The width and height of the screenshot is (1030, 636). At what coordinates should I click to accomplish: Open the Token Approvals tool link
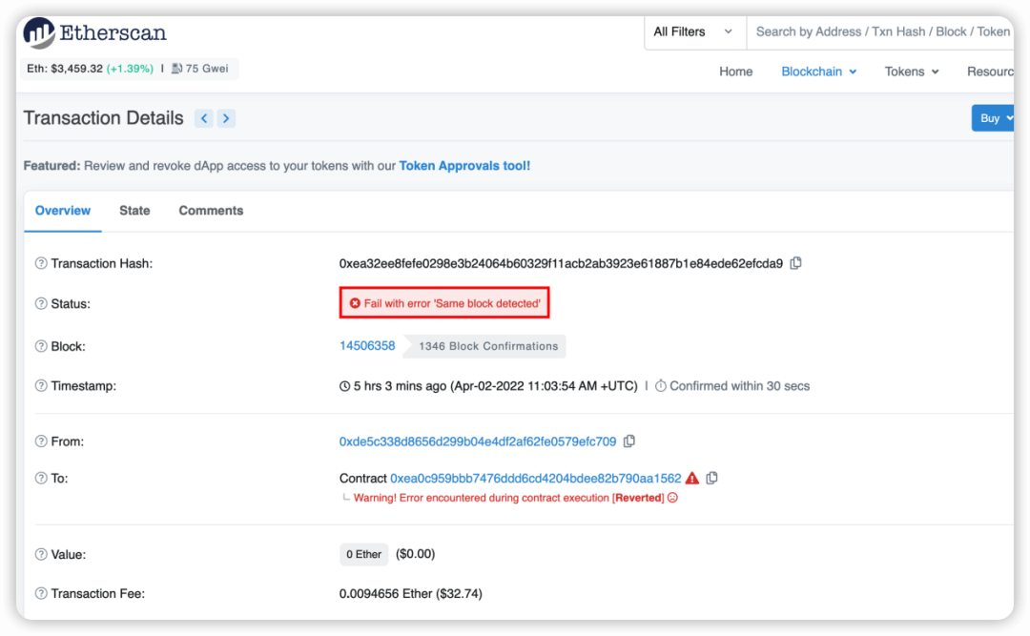click(x=464, y=166)
